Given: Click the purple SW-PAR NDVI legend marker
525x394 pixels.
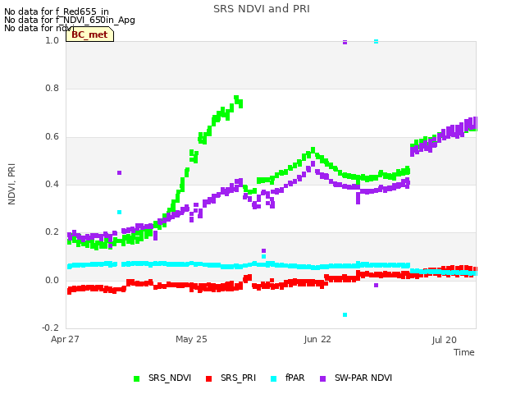Looking at the screenshot, I should point(322,379).
